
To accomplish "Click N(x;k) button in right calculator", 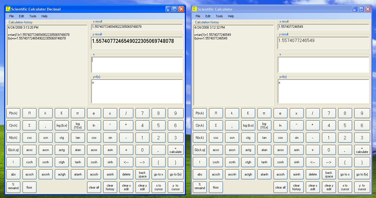I will (x=200, y=138).
